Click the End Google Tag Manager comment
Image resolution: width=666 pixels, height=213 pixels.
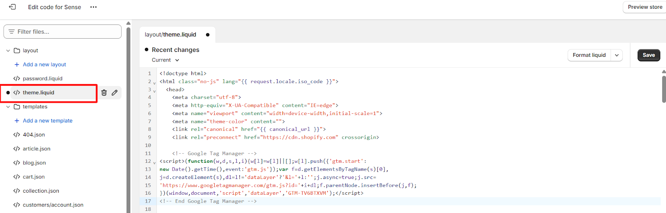click(x=208, y=201)
